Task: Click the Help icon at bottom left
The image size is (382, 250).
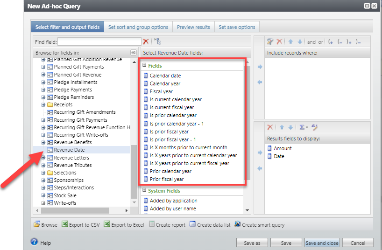Action: click(x=34, y=242)
